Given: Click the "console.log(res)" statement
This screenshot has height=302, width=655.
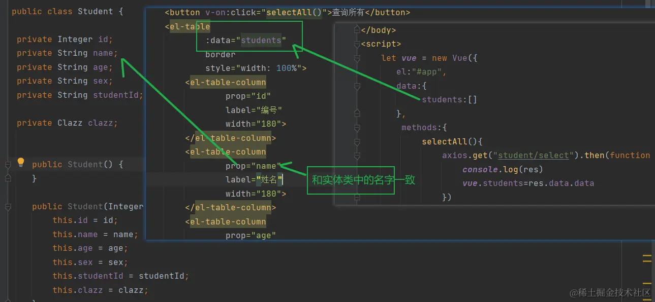Looking at the screenshot, I should [x=503, y=169].
